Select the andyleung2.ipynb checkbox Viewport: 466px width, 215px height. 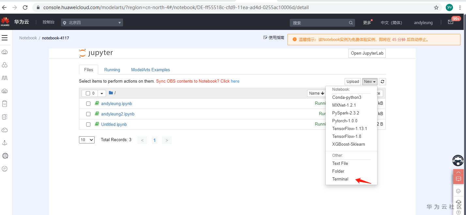[x=88, y=114]
